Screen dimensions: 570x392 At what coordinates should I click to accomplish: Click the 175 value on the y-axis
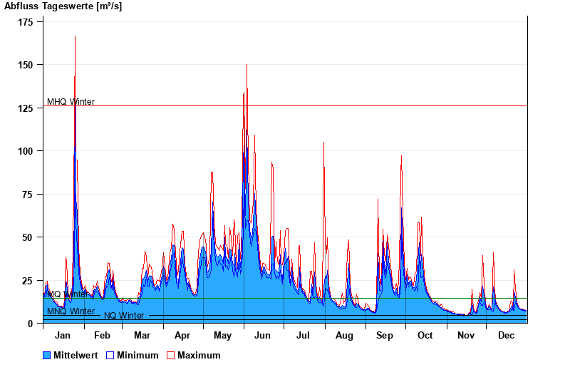tap(26, 22)
